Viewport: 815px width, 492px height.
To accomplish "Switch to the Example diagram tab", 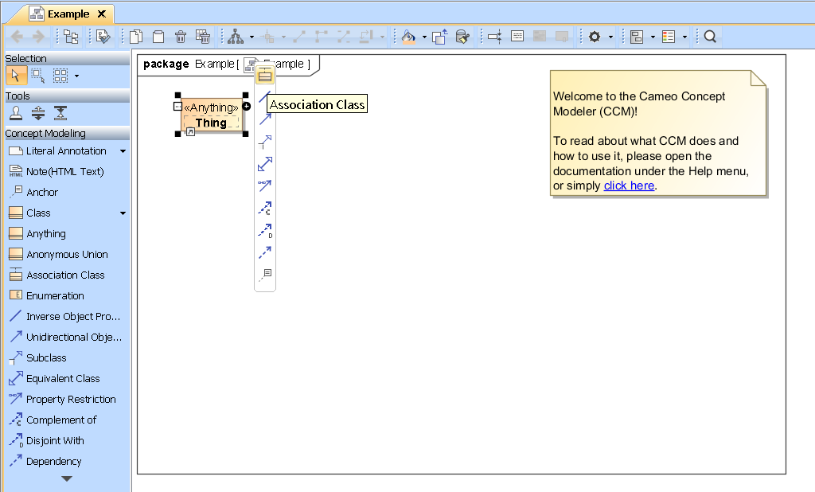I will click(68, 14).
